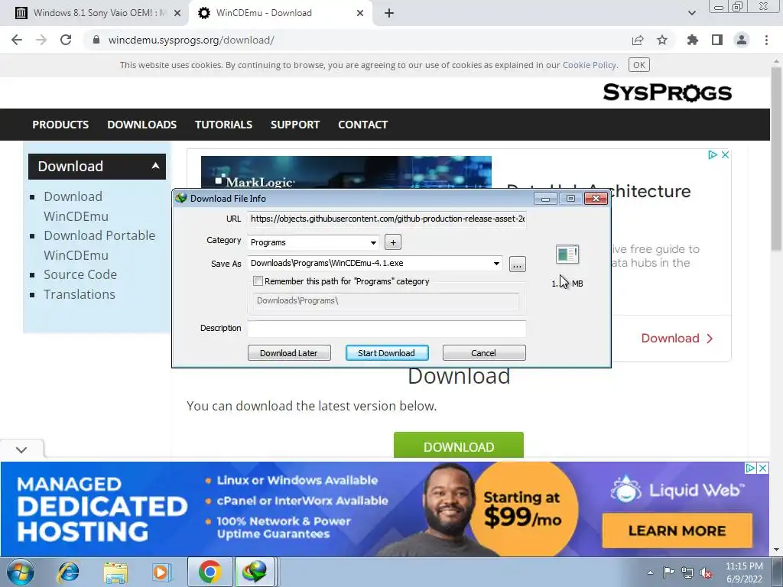Toggle the browser side panel icon
This screenshot has width=783, height=587.
717,40
